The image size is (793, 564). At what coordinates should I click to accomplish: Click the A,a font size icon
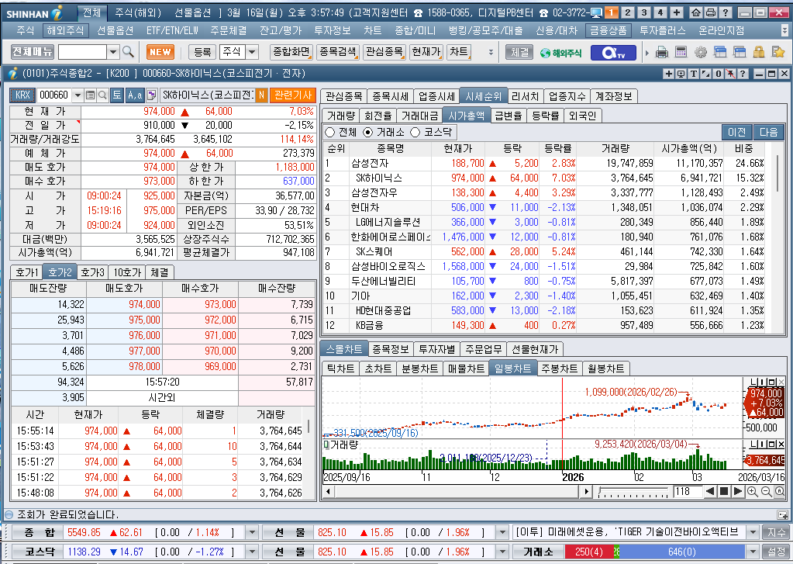click(x=135, y=95)
